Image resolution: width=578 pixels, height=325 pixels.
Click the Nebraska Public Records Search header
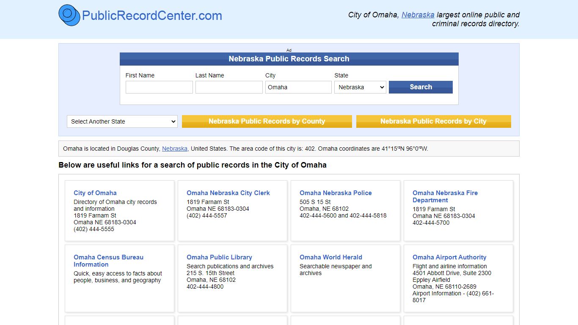[x=289, y=59]
